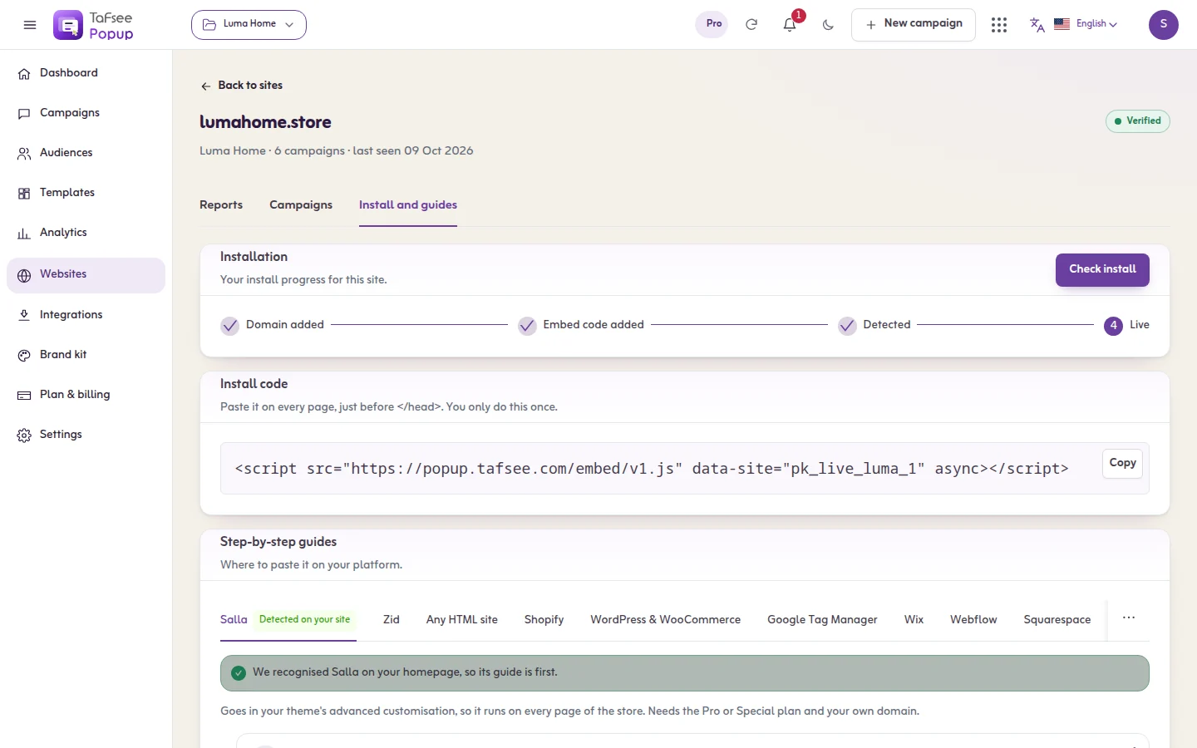Image resolution: width=1197 pixels, height=748 pixels.
Task: Open Integrations in sidebar
Action: click(86, 315)
